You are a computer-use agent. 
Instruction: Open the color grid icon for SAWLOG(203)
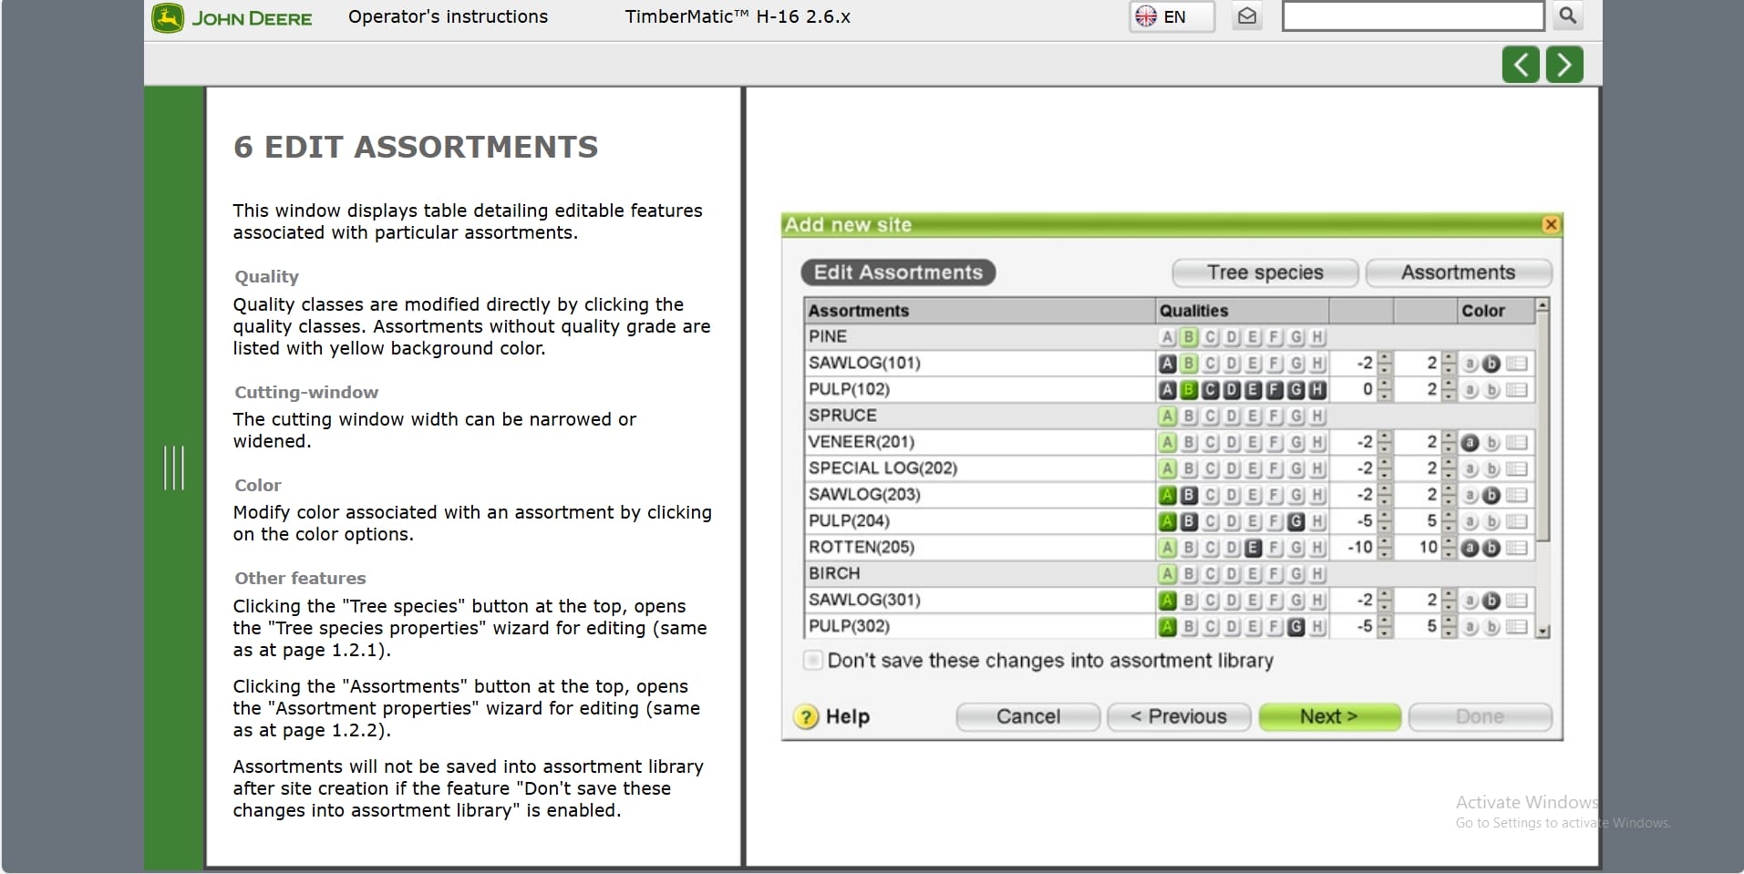1516,496
